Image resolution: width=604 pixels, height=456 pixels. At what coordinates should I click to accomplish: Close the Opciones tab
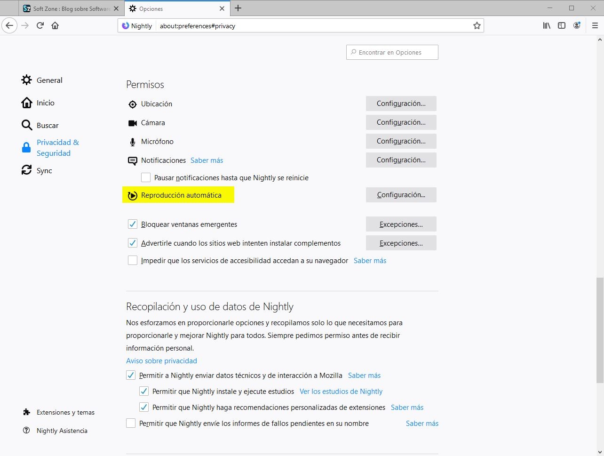[222, 8]
